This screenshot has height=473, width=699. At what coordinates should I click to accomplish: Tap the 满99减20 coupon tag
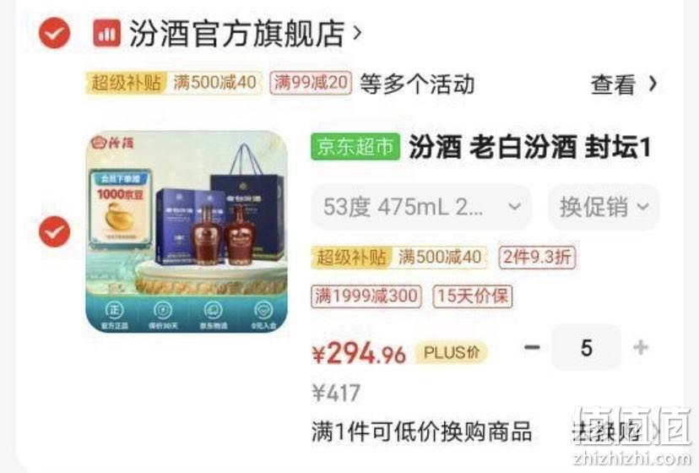pyautogui.click(x=311, y=83)
